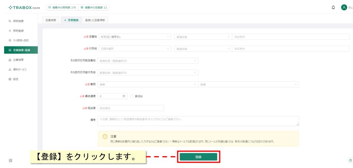Click the green 登録 button
Screen dimensions: 353x168
click(x=198, y=157)
